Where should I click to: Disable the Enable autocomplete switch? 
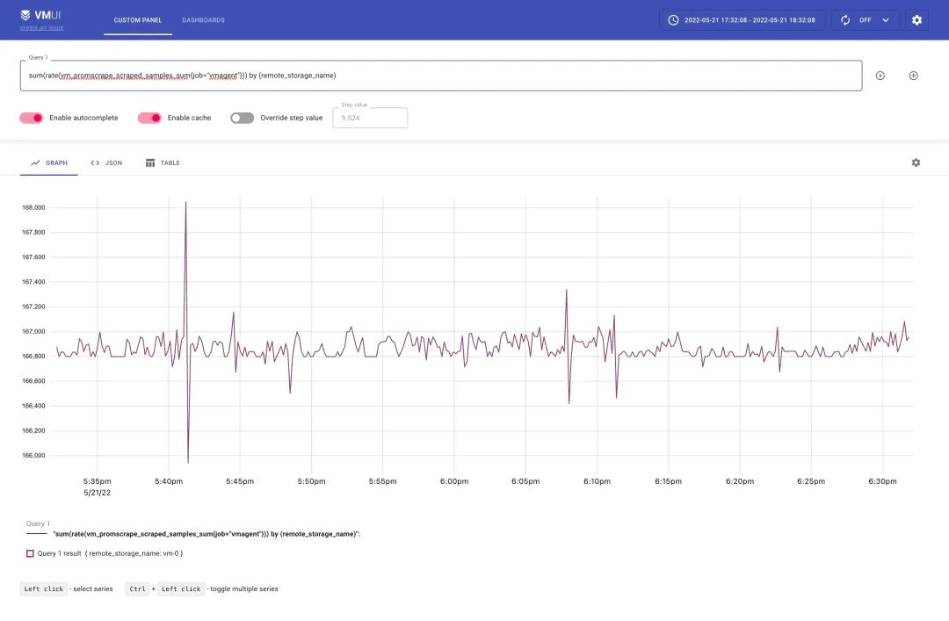pos(32,118)
